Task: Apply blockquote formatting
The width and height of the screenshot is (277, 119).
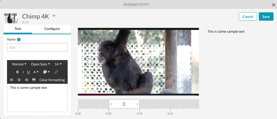Action: pyautogui.click(x=34, y=80)
